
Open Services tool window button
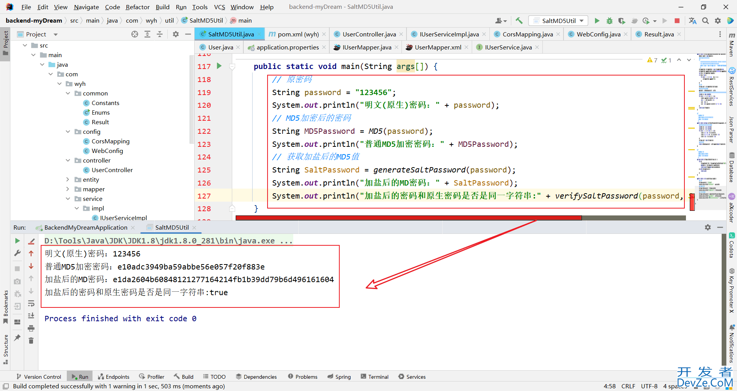click(x=412, y=377)
